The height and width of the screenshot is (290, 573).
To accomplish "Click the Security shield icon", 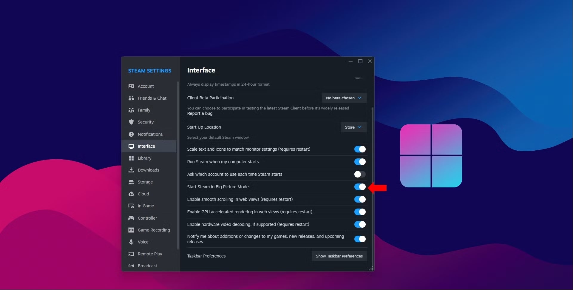I will pos(131,122).
